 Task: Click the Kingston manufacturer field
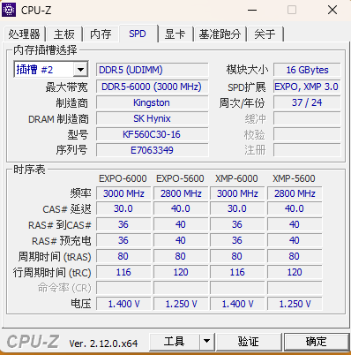click(153, 102)
